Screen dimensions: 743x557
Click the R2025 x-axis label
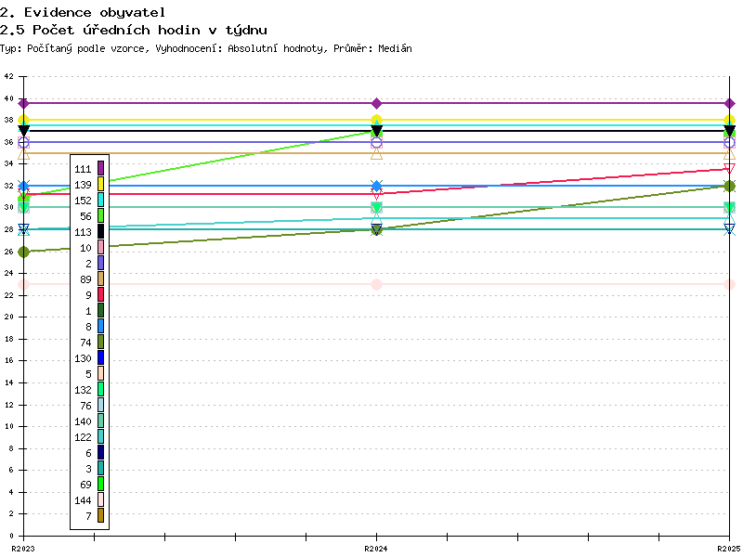pos(729,549)
